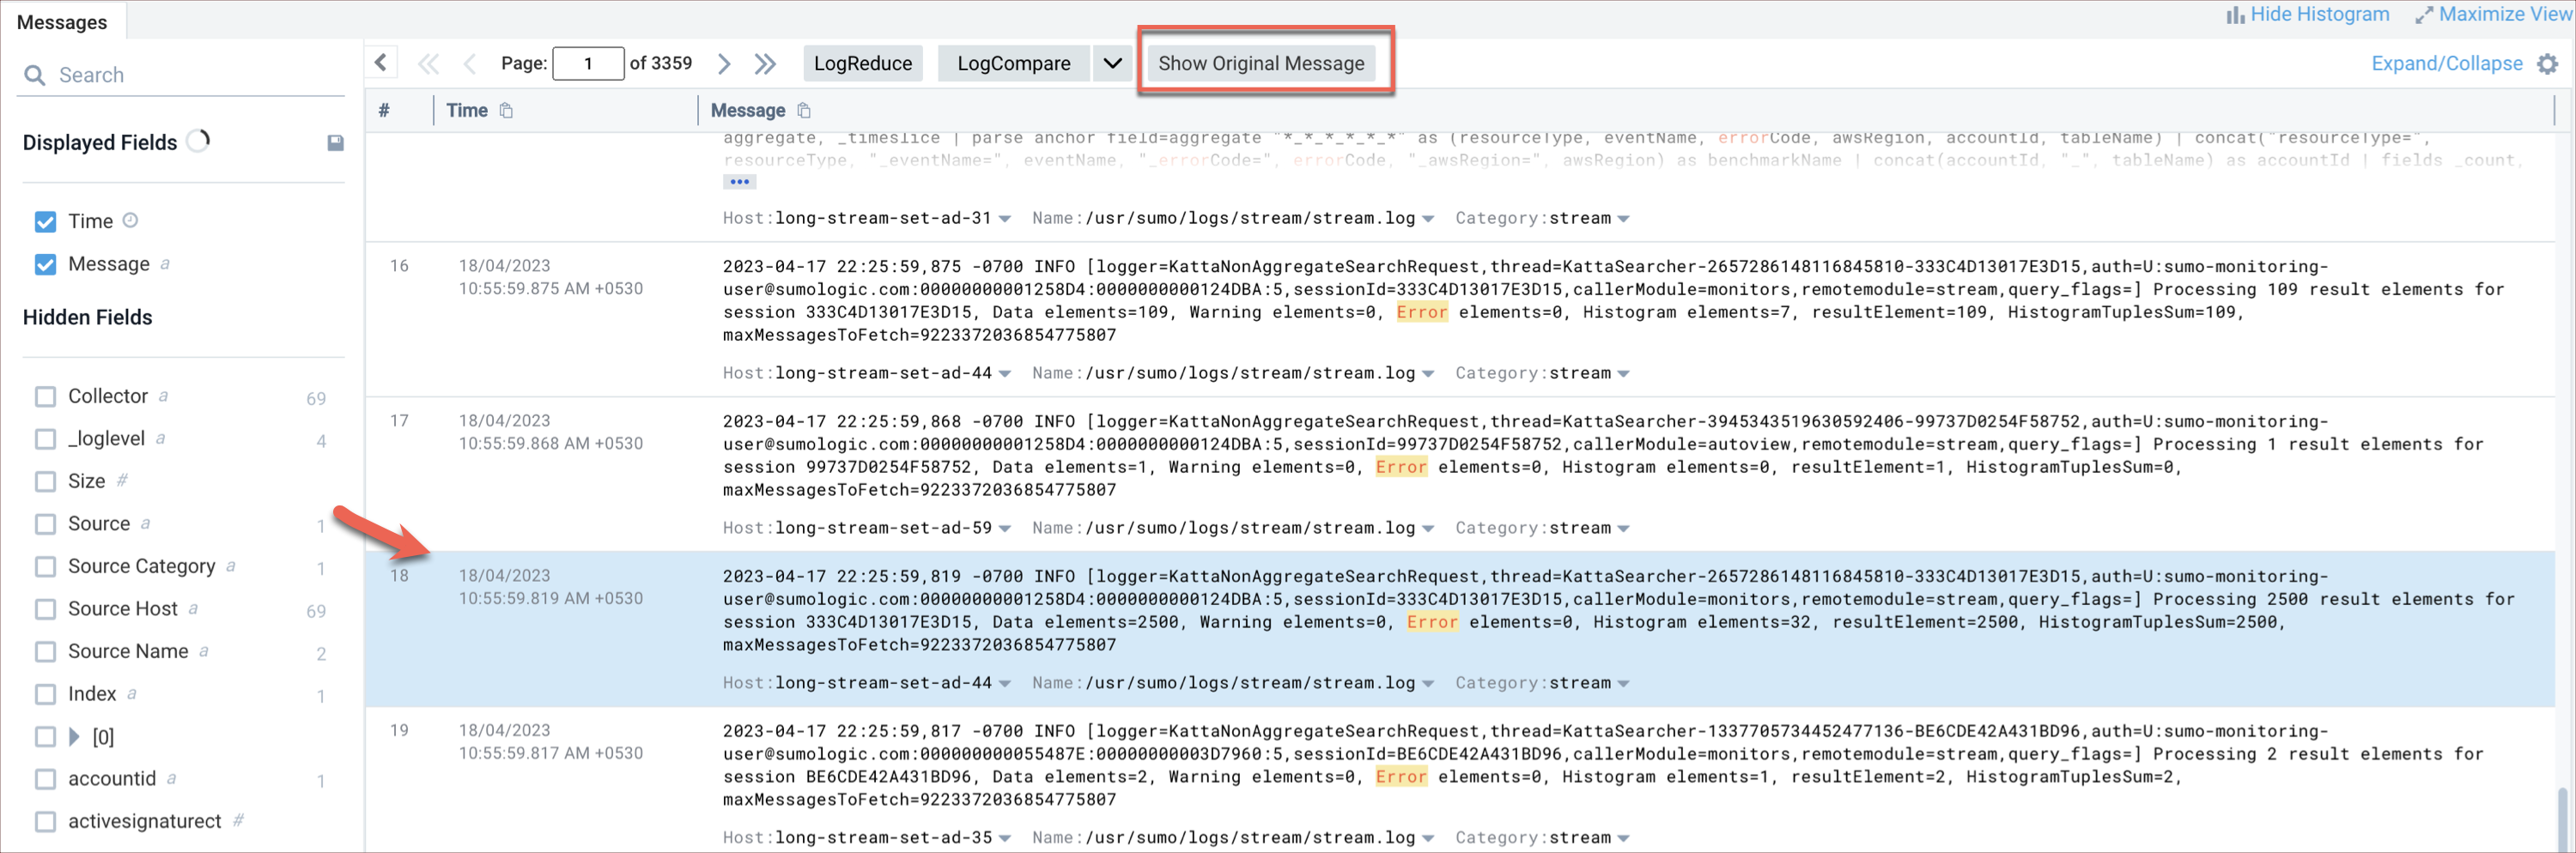
Task: Click the page number input field
Action: pos(588,64)
